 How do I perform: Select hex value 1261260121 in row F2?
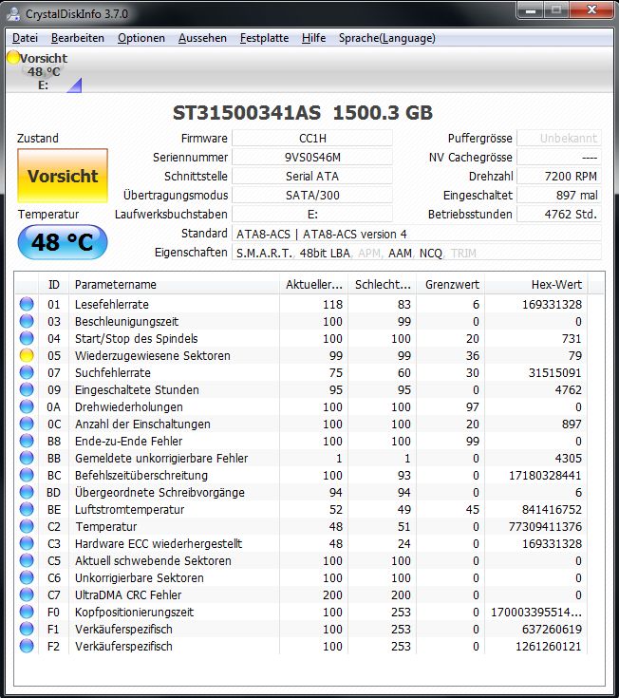(549, 647)
